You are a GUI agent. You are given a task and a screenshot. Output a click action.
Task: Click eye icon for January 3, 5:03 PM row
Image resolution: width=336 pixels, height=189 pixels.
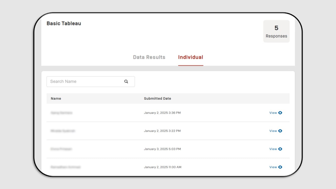tap(280, 149)
